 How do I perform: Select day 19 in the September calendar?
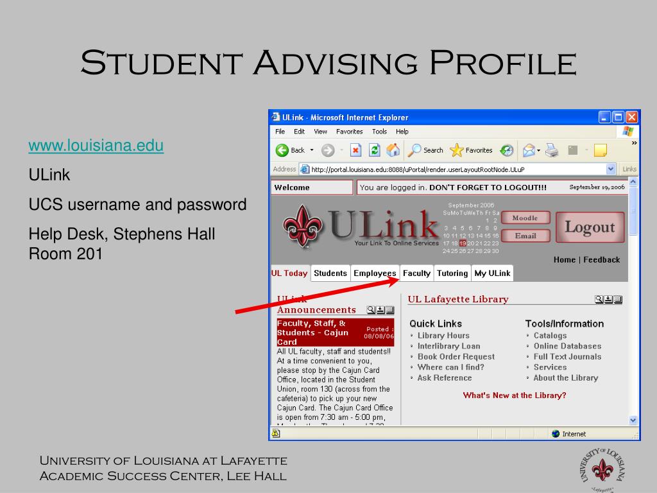[x=463, y=243]
